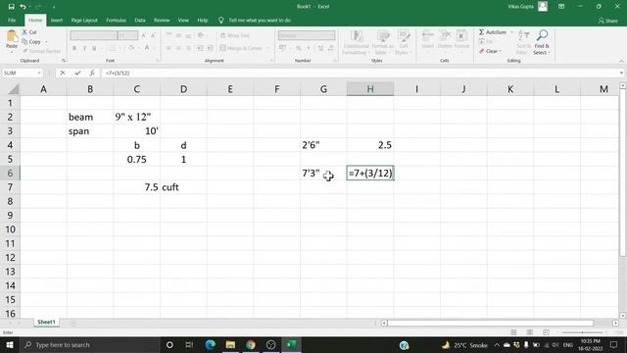This screenshot has height=353, width=627.
Task: Click the horizontal scrollbar
Action: (x=491, y=323)
